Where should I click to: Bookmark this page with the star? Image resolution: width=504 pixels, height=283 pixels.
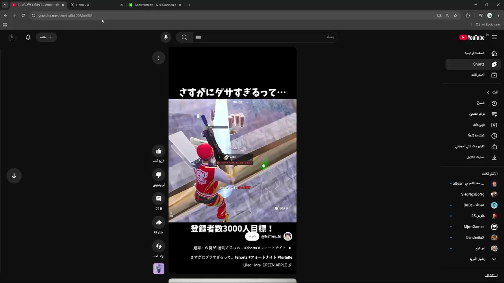pos(455,16)
